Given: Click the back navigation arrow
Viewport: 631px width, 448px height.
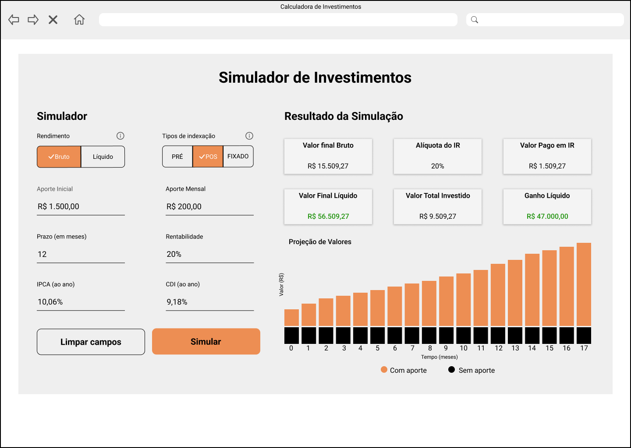Looking at the screenshot, I should tap(14, 20).
